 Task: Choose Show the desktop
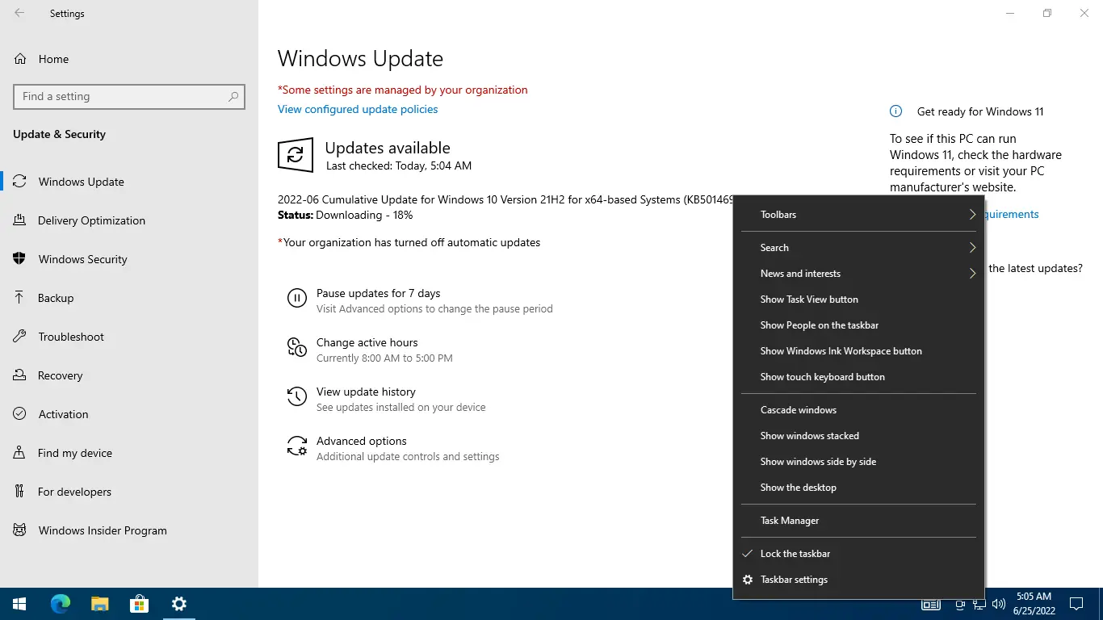tap(858, 488)
